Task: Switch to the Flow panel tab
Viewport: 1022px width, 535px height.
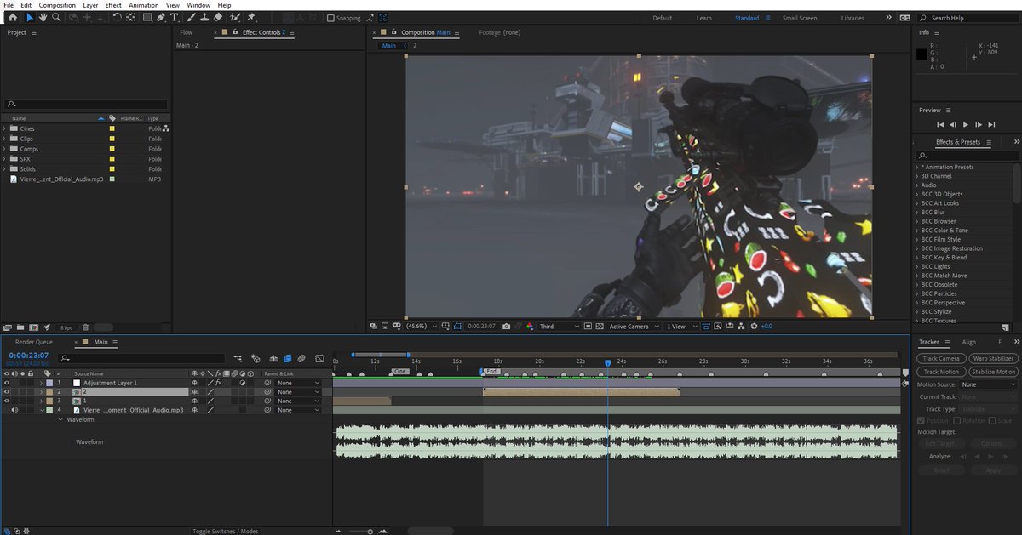Action: point(187,32)
